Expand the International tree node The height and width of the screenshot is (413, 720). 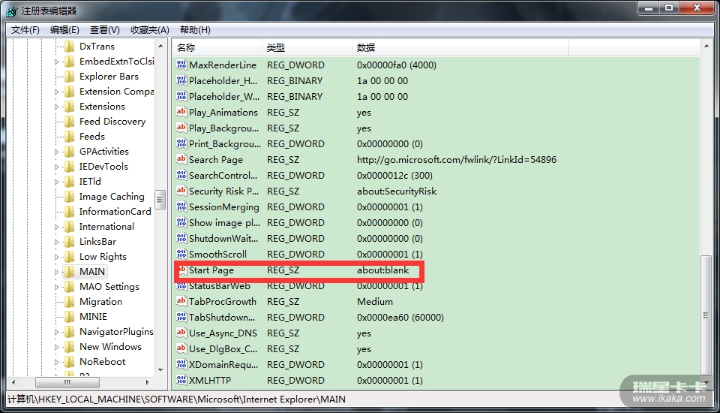coord(56,227)
